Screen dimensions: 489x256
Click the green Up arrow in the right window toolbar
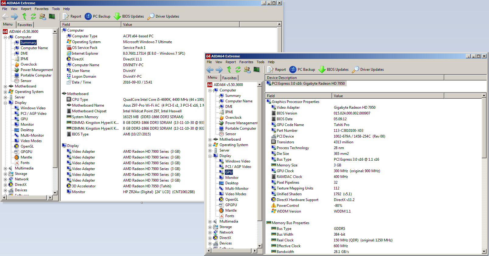[229, 70]
